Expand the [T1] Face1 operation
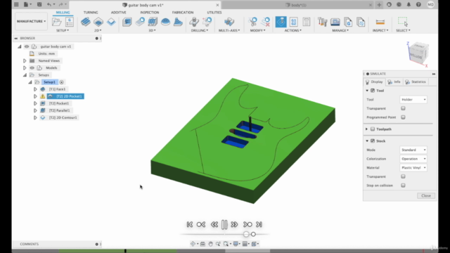Image resolution: width=450 pixels, height=253 pixels. [35, 89]
